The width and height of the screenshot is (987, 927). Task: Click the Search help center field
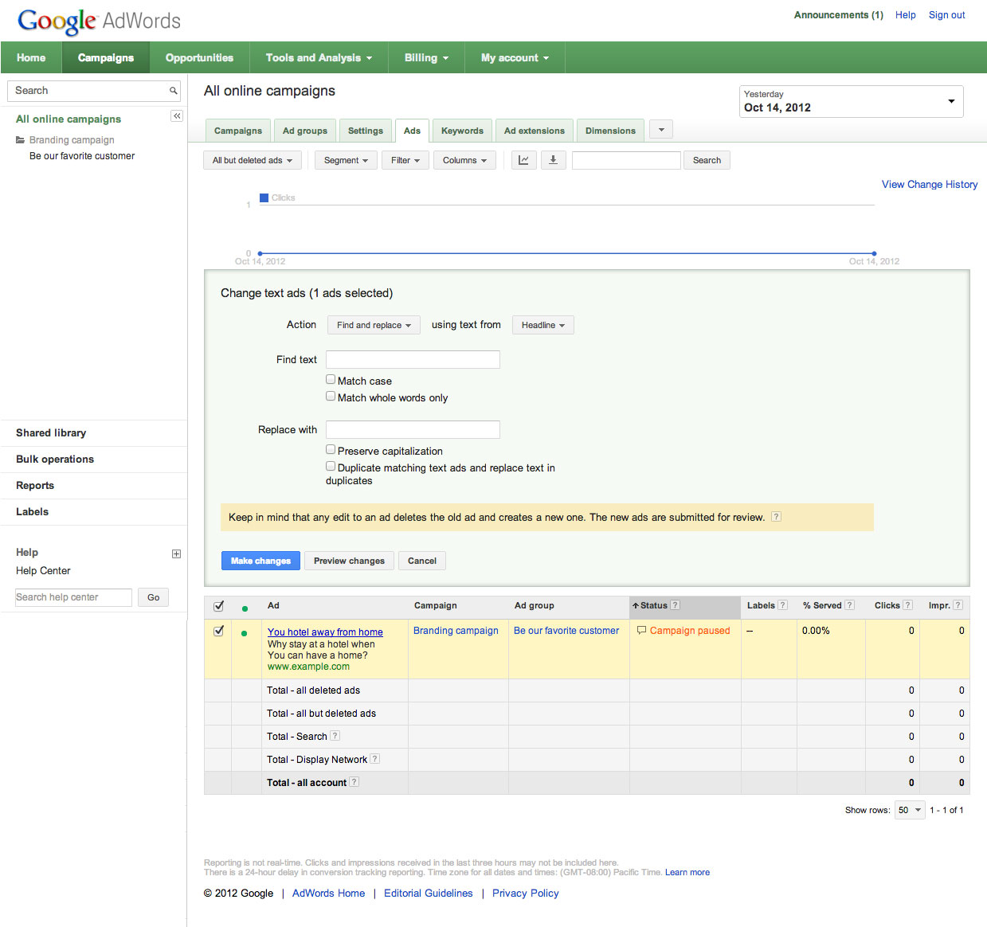73,597
